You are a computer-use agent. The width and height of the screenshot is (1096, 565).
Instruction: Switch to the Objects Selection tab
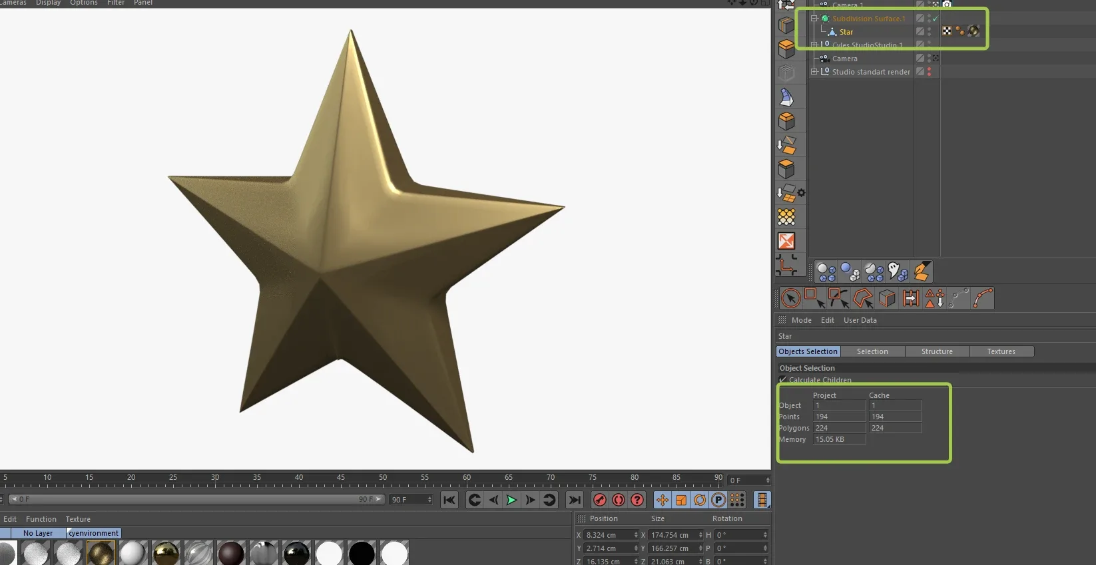coord(808,351)
